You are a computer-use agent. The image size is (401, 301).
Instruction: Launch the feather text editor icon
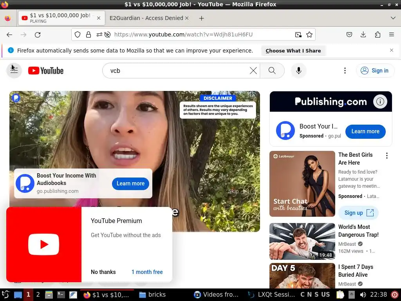[73, 295]
